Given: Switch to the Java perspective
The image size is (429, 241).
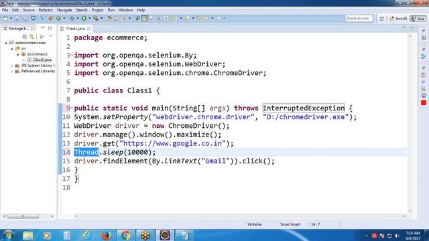Looking at the screenshot, I should point(418,19).
